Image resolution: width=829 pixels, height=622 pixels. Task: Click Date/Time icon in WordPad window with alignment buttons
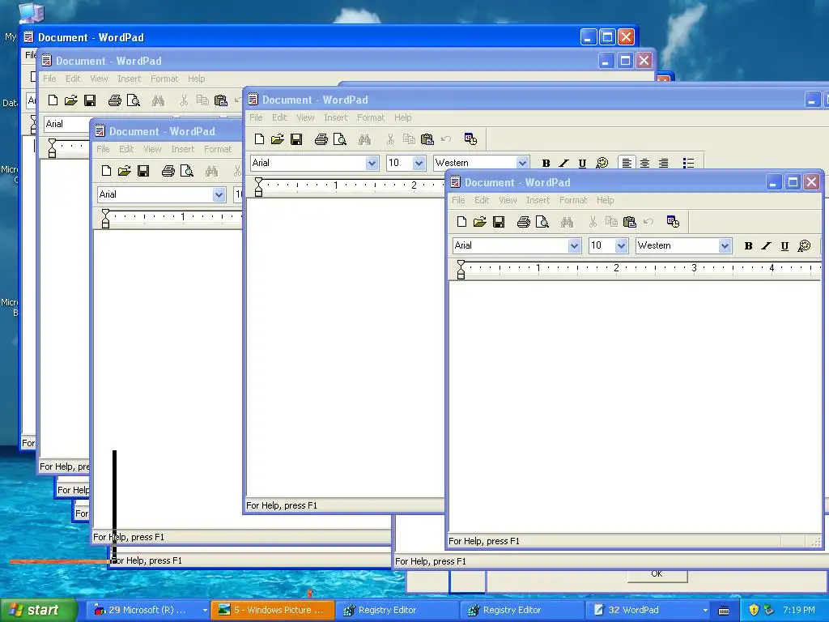click(470, 139)
